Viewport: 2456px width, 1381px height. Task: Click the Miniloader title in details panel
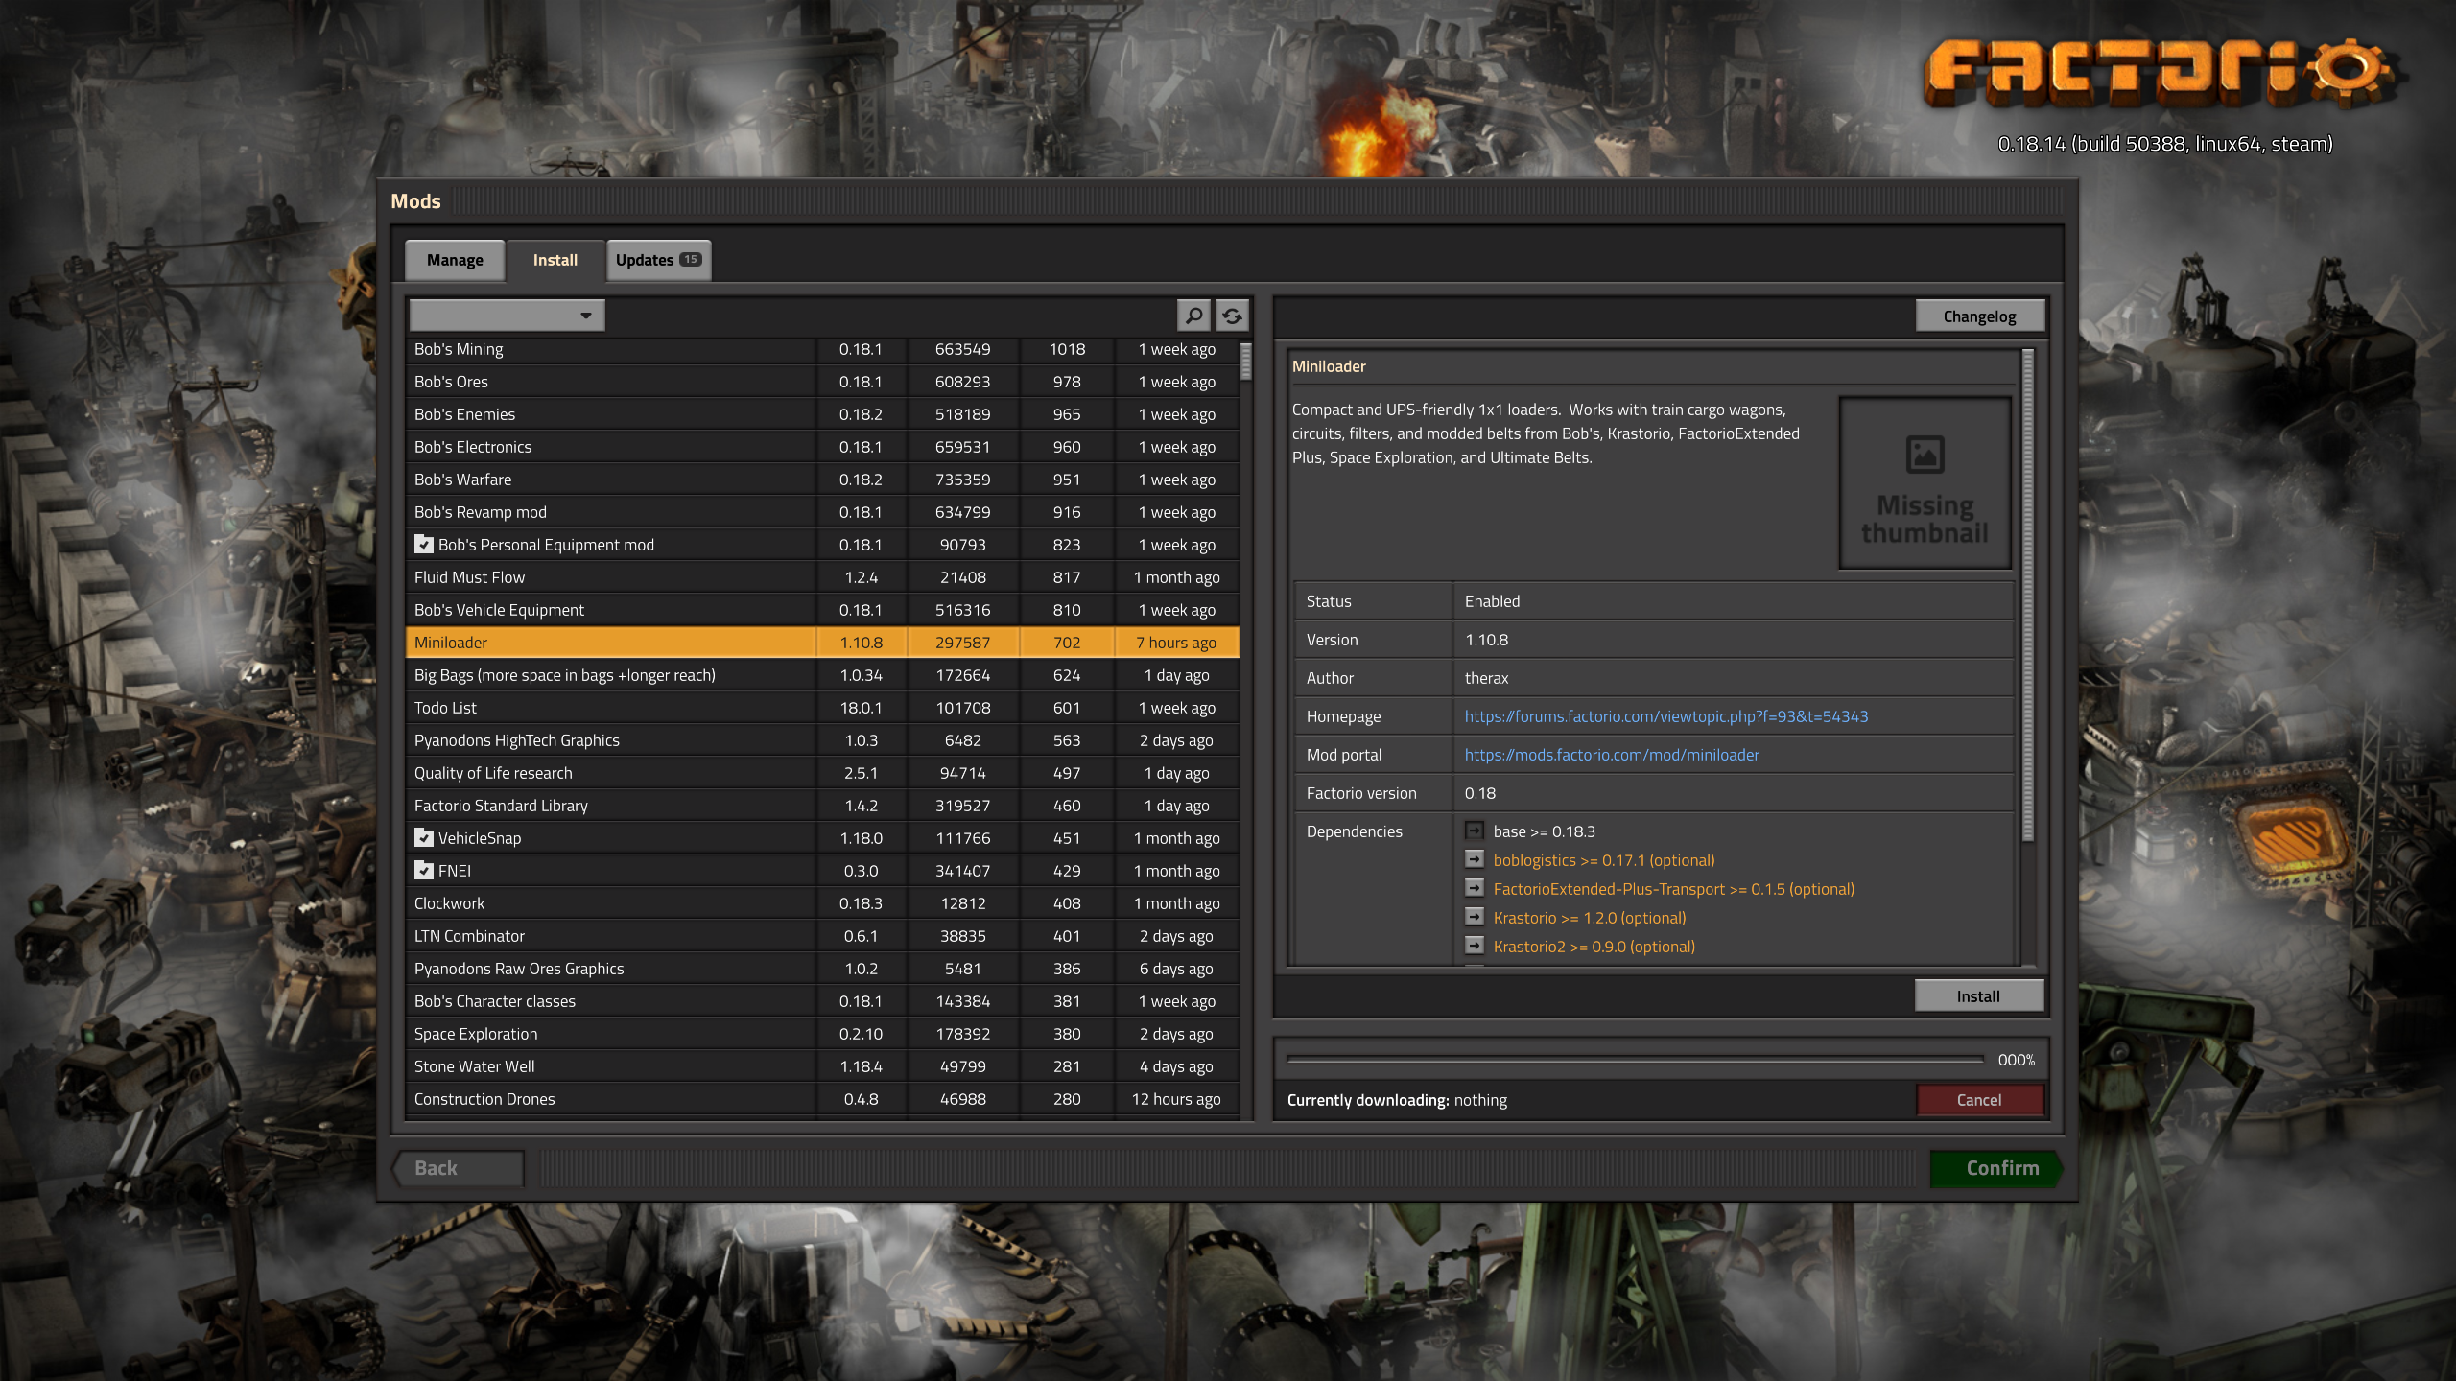click(x=1329, y=366)
